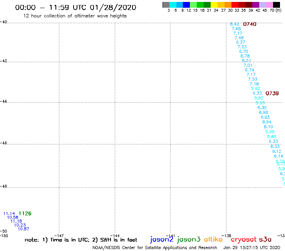285x251 pixels.
Task: Click the blue reading 10.23
Action: [x=20, y=225]
